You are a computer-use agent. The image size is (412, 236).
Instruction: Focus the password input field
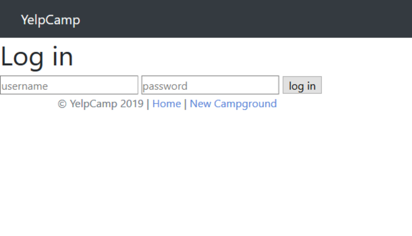click(210, 85)
